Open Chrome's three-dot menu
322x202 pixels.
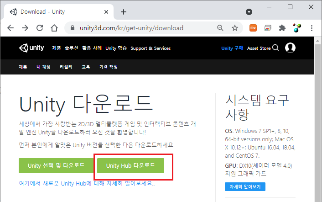click(312, 28)
